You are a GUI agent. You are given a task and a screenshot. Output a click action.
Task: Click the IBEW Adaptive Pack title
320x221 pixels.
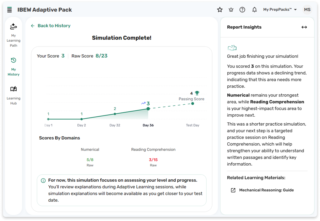click(x=45, y=10)
